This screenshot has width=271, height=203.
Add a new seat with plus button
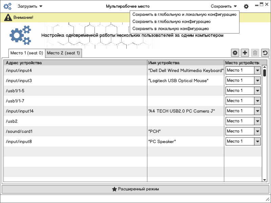click(245, 53)
